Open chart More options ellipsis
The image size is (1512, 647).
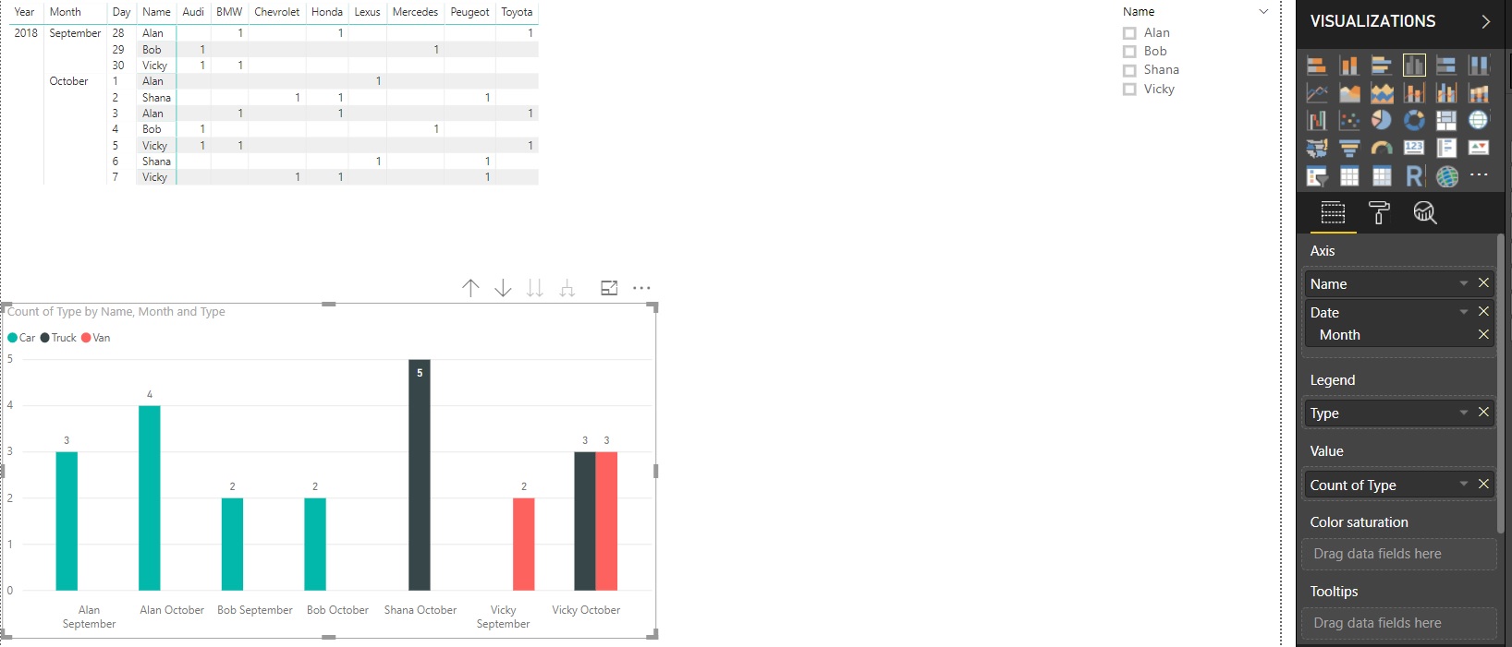point(641,288)
